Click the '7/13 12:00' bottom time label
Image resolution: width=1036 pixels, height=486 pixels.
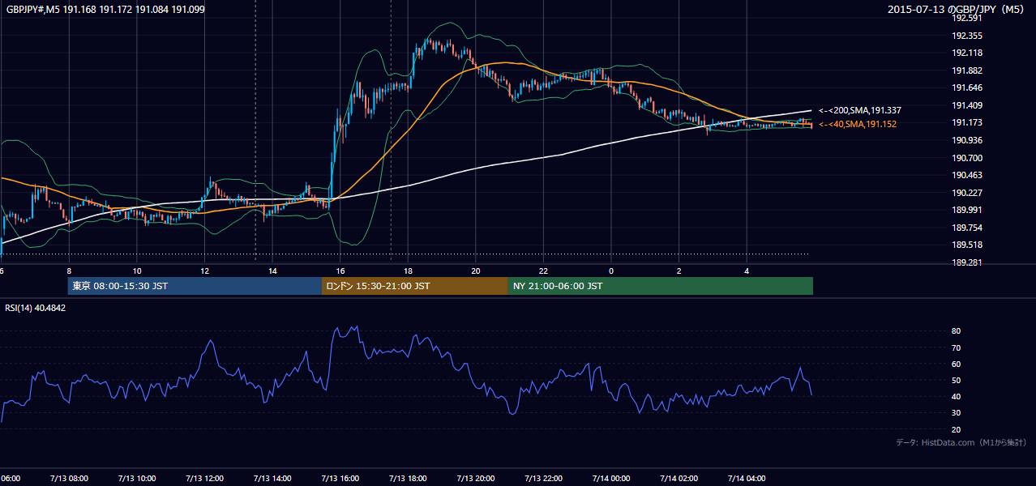tap(204, 478)
